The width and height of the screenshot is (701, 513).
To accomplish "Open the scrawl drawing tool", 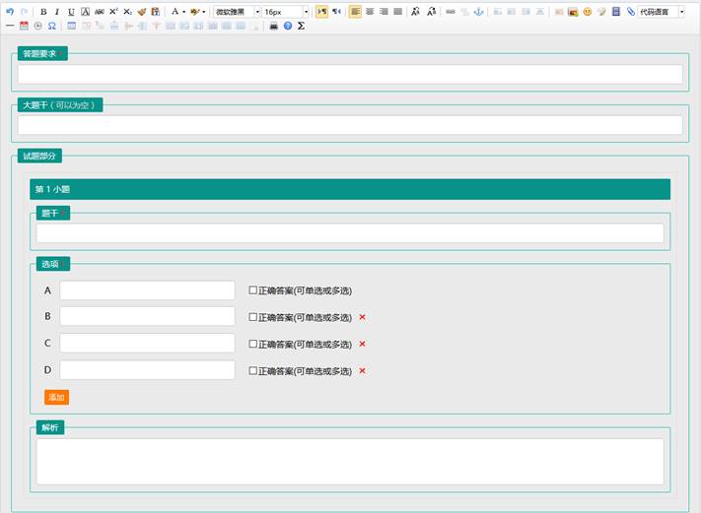I will click(x=601, y=12).
